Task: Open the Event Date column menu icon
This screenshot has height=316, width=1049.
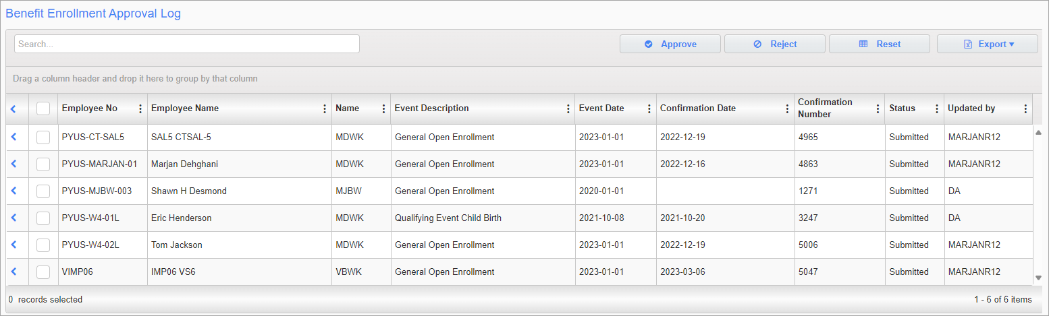Action: click(649, 108)
